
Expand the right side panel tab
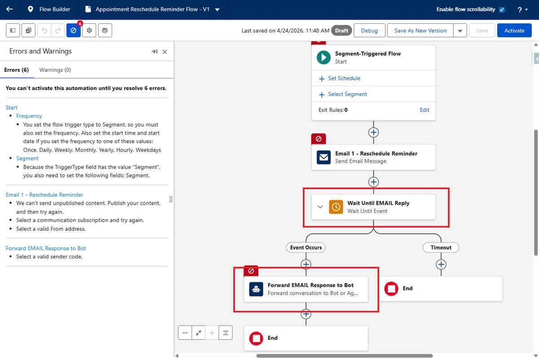pos(536,58)
